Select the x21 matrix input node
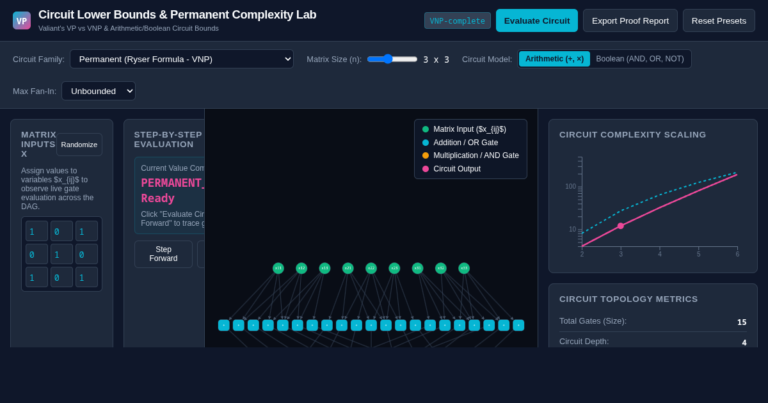Screen dimensions: 768x403 coord(348,268)
